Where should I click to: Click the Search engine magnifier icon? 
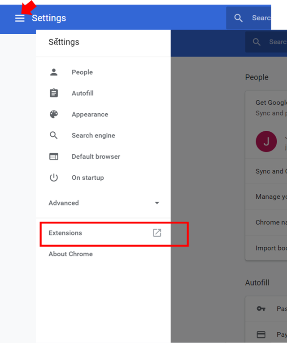point(54,135)
